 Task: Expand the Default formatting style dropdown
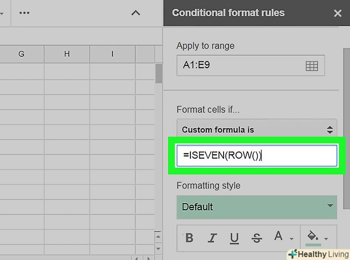coord(257,207)
